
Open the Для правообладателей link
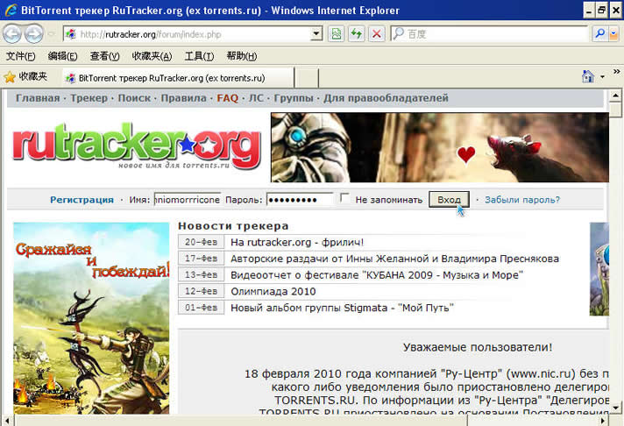[386, 98]
